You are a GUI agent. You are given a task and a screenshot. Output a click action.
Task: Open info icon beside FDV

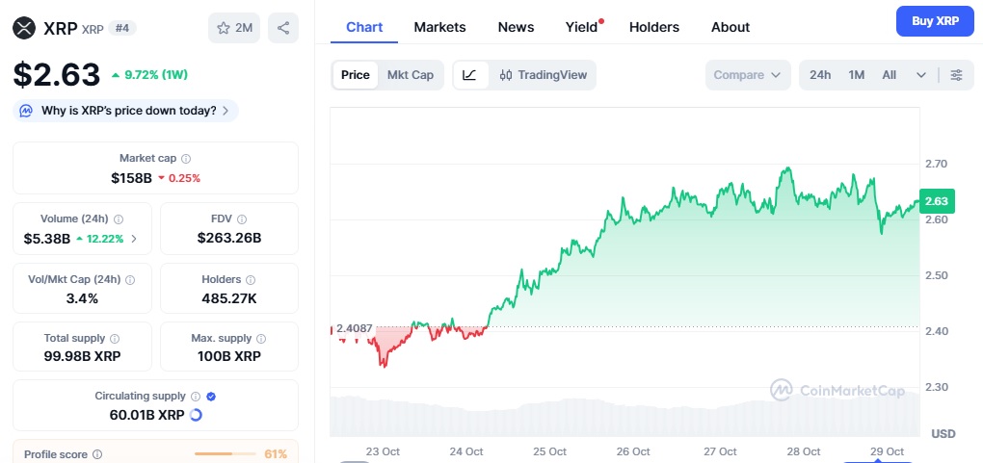[242, 219]
